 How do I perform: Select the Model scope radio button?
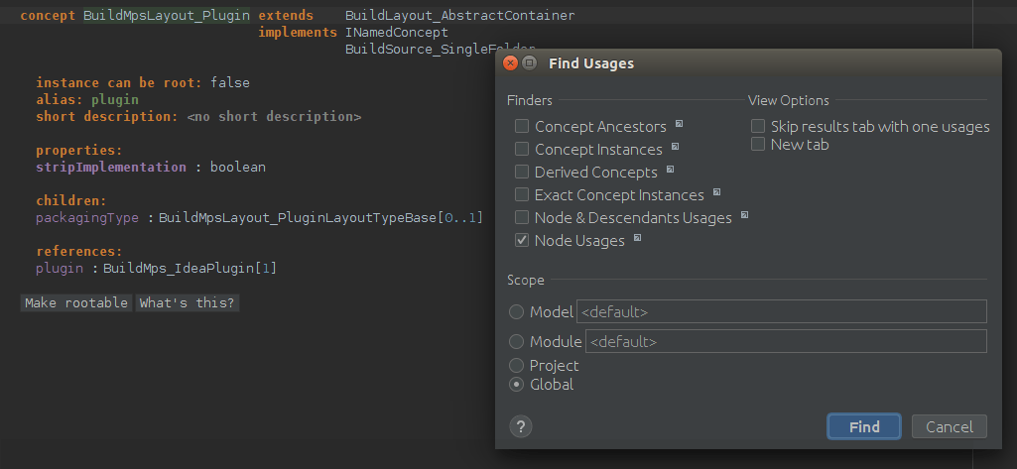tap(517, 312)
